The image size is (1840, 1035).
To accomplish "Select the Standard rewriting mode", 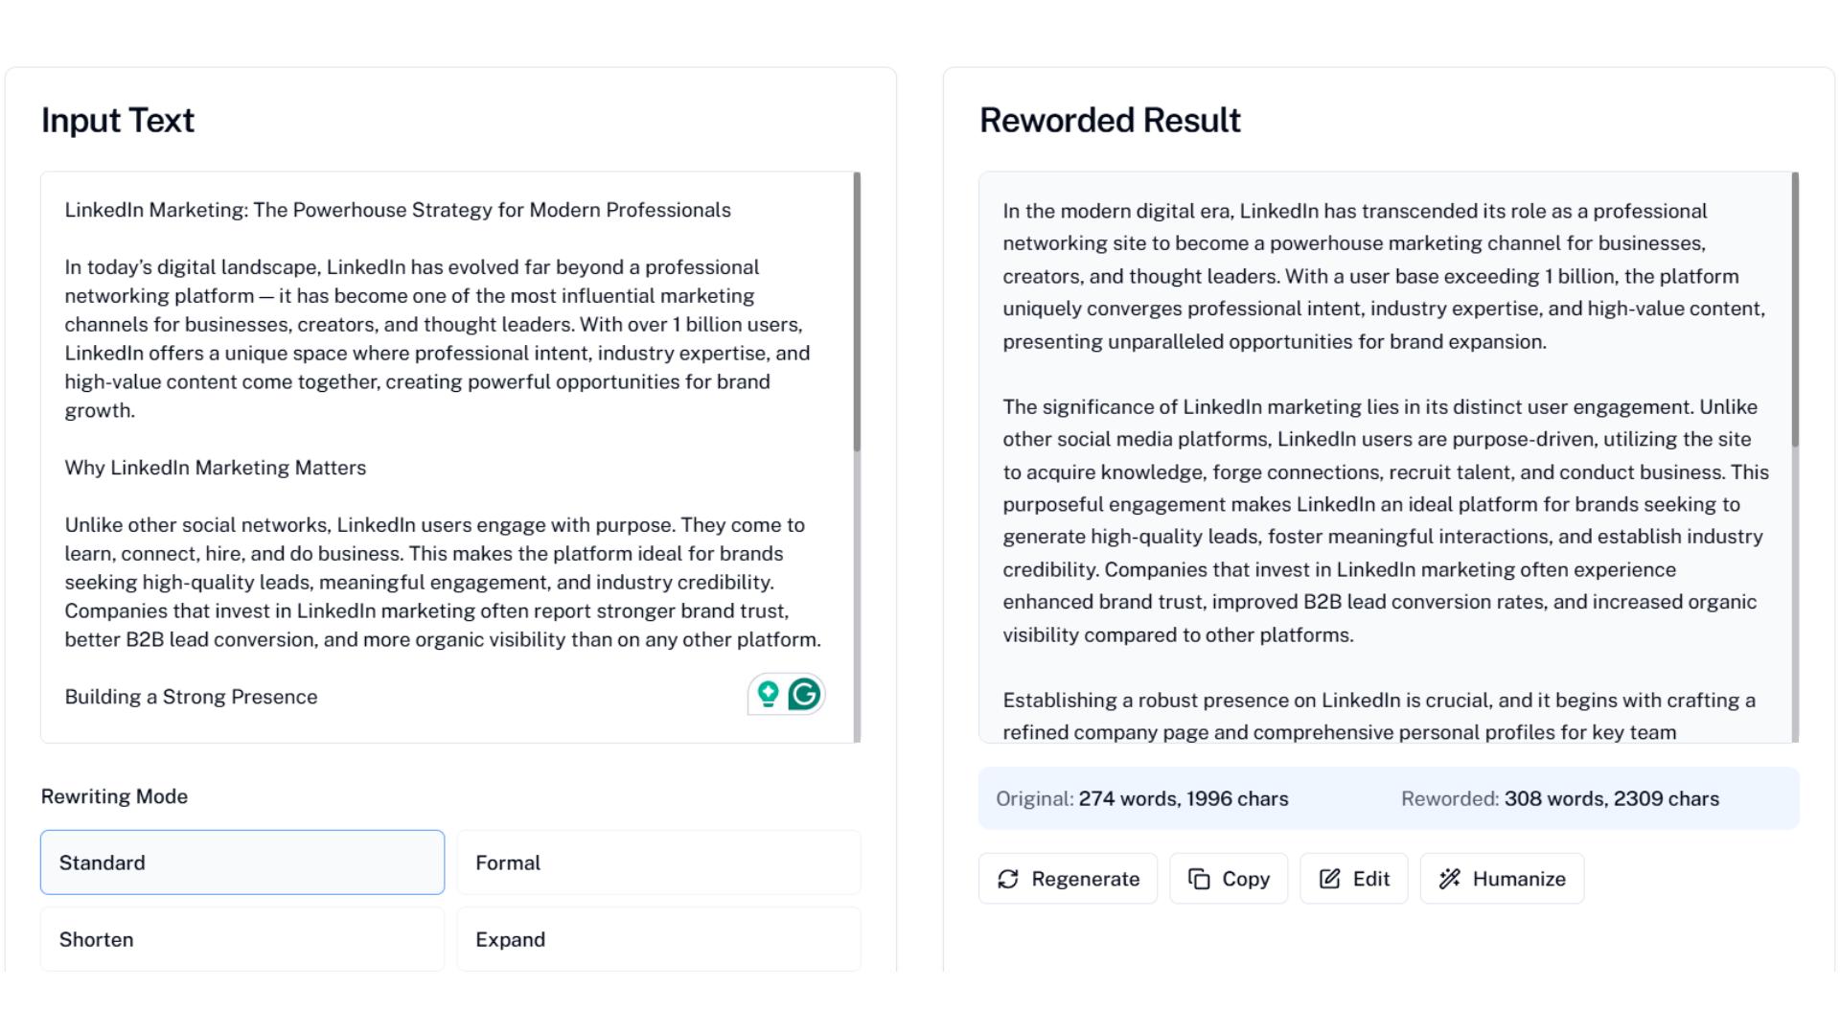I will pos(242,862).
